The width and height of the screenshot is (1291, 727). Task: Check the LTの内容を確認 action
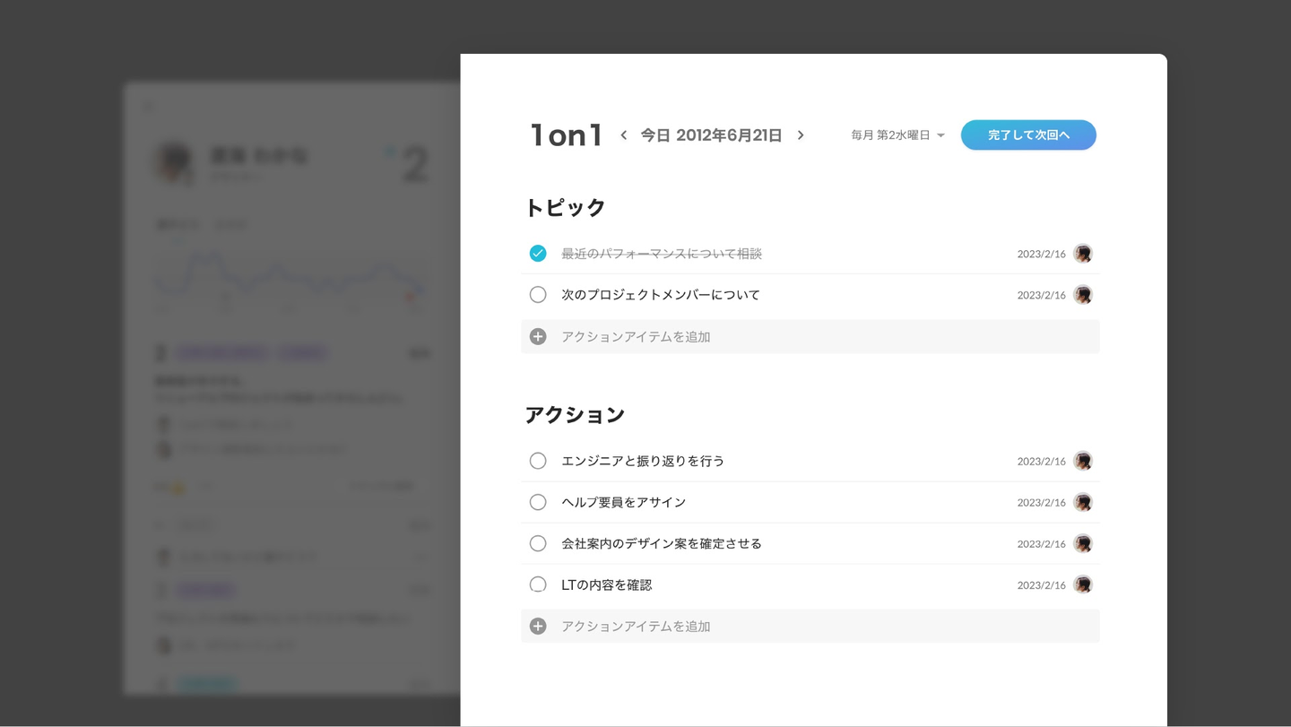click(x=538, y=584)
